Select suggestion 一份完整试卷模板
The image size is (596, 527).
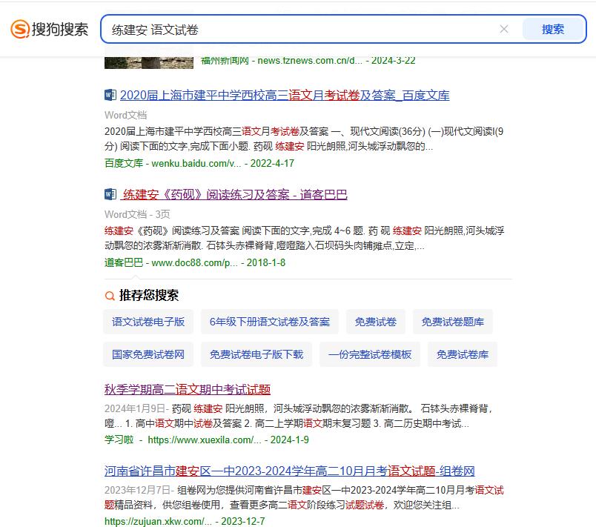[370, 354]
